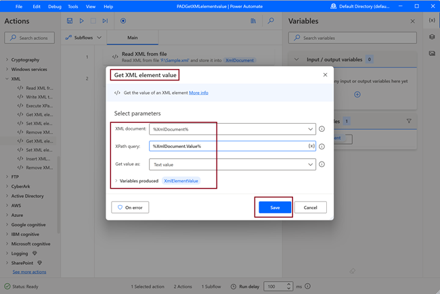
Task: Open the Help menu
Action: click(x=108, y=6)
